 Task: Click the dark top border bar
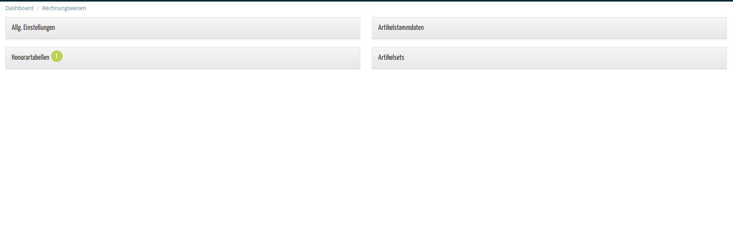point(366,1)
